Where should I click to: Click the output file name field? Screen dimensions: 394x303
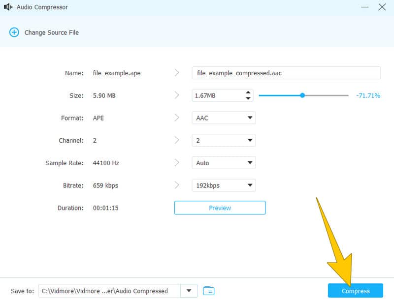click(286, 73)
